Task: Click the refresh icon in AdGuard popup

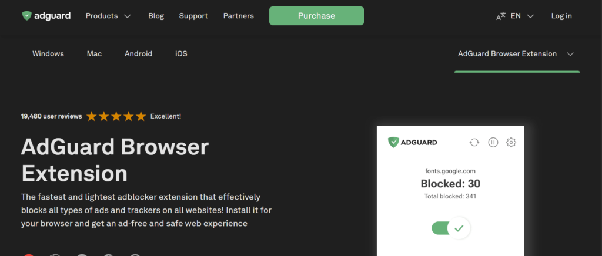Action: point(474,142)
